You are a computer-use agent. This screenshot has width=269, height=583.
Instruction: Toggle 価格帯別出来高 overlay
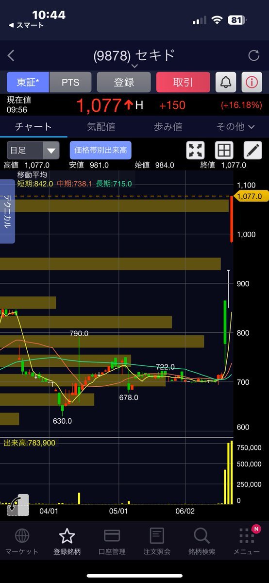pos(101,150)
